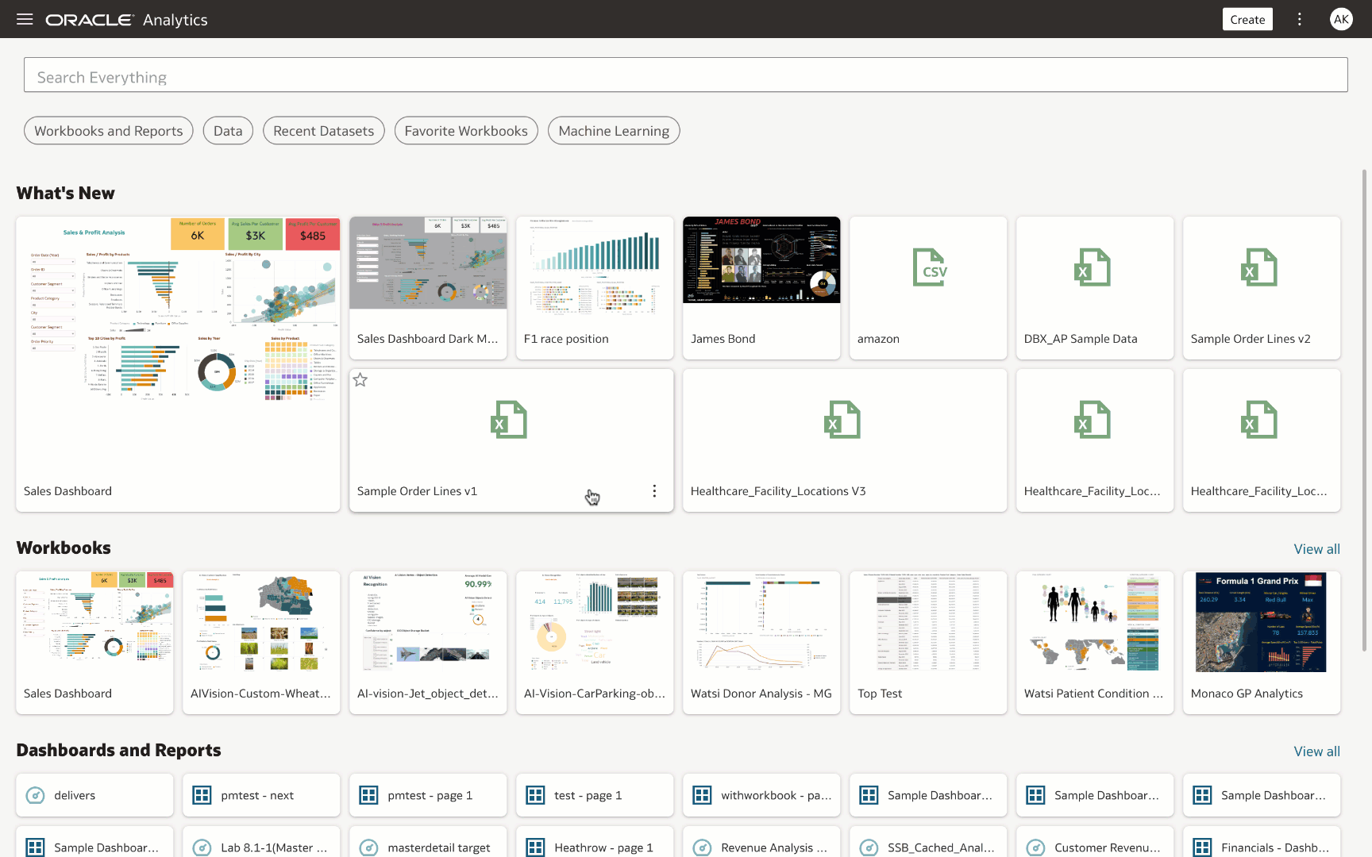Open large Sales Dashboard thumbnail in What's New
1372x857 pixels.
(x=178, y=309)
